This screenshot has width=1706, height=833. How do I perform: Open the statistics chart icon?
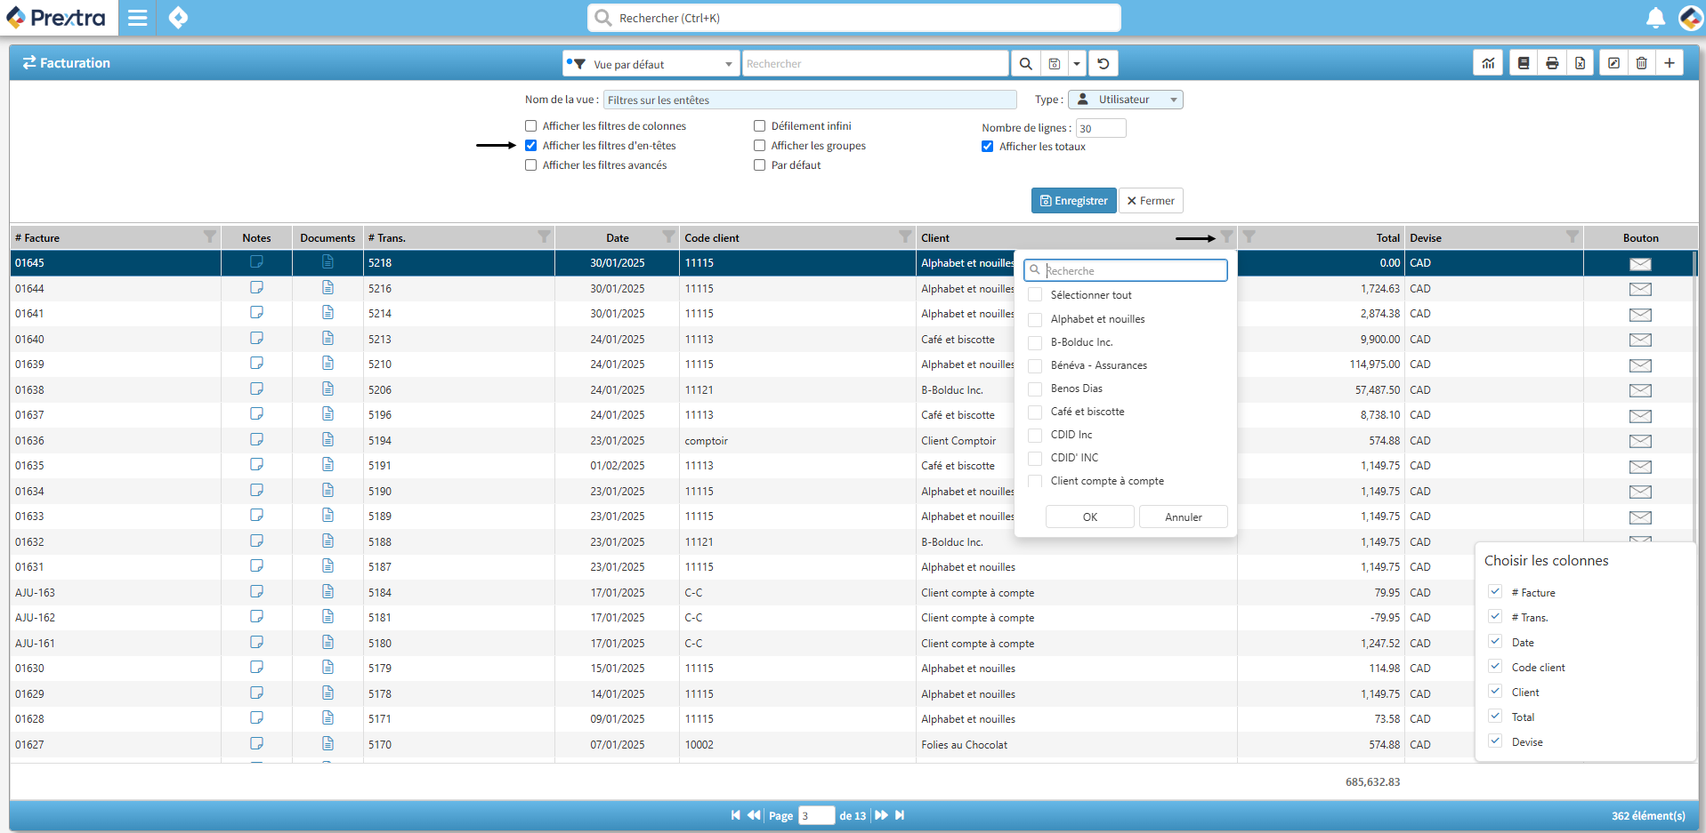[x=1488, y=63]
